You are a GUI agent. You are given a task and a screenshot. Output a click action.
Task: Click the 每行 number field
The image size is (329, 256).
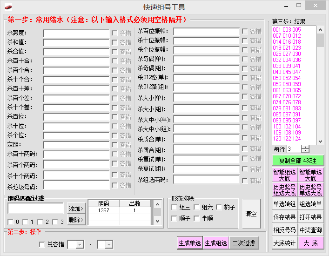[x=294, y=149]
